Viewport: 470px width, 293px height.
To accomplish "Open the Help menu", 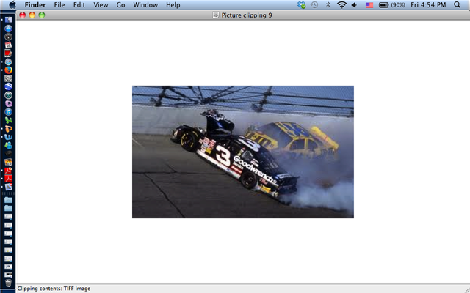I will click(x=173, y=5).
